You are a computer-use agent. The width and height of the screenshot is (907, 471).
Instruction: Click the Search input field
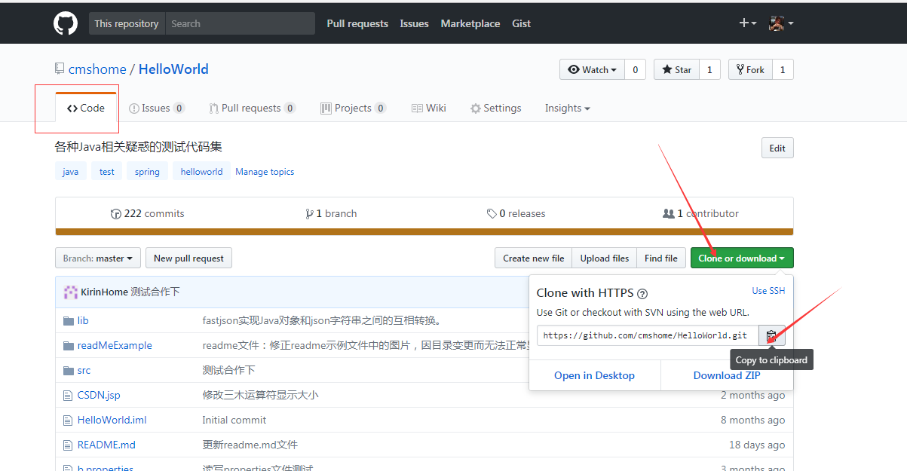[240, 23]
